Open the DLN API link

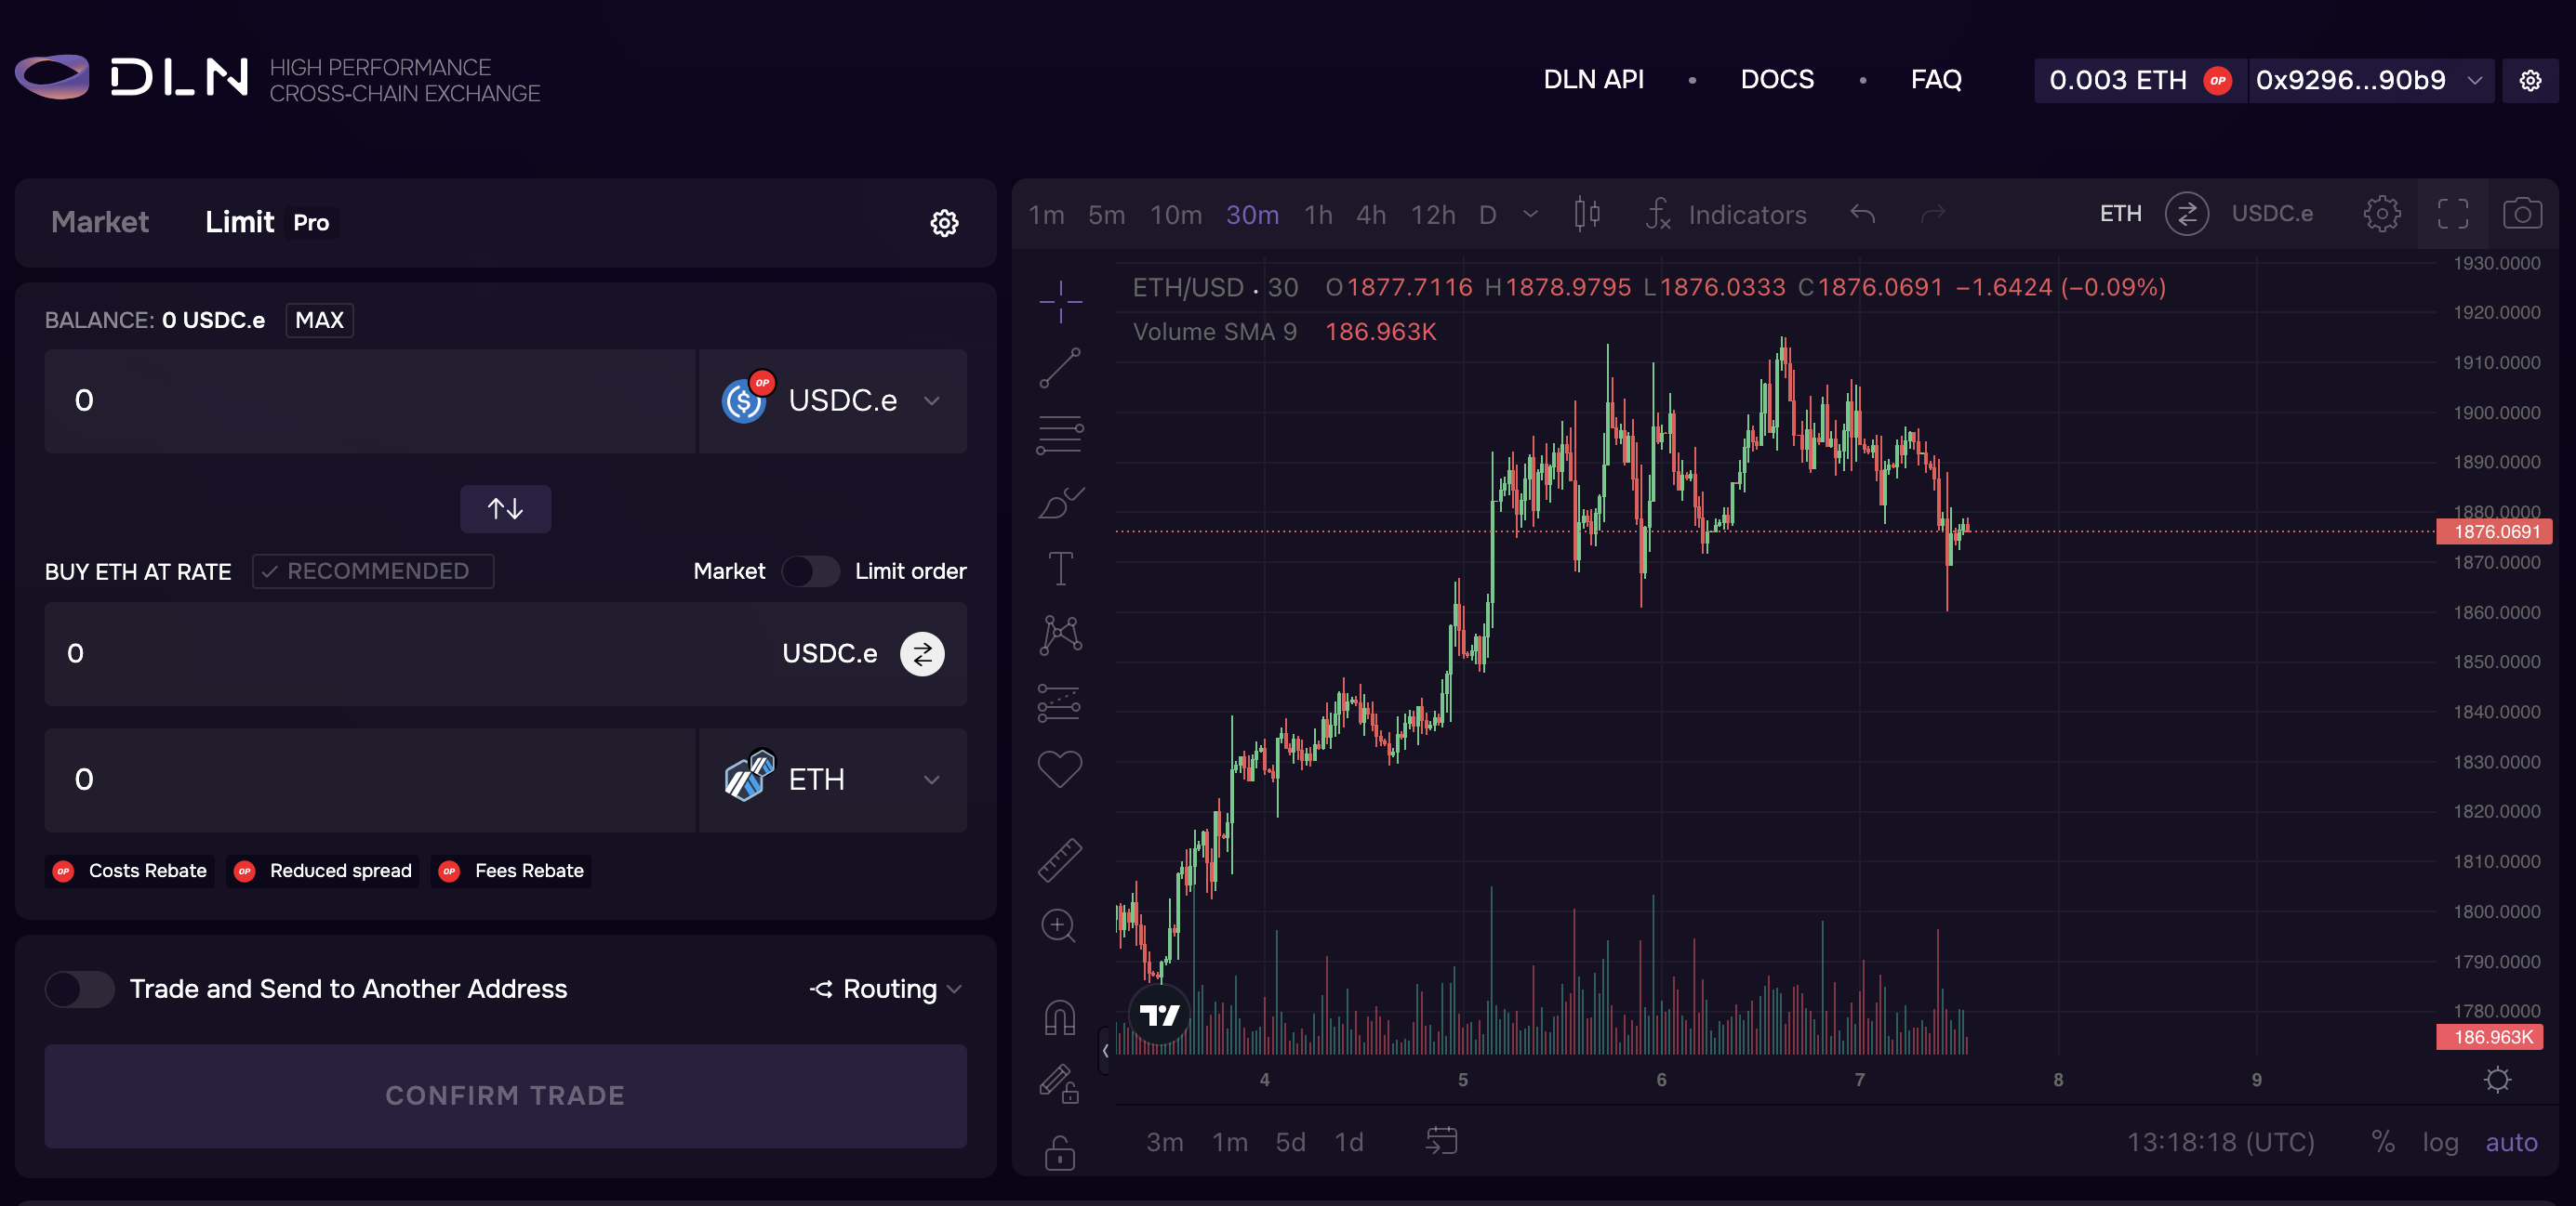point(1593,80)
